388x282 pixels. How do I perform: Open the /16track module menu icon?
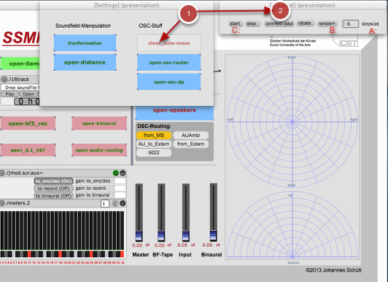[4, 80]
